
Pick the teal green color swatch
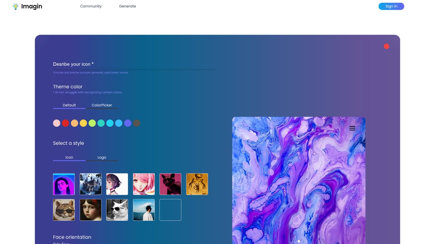[101, 123]
